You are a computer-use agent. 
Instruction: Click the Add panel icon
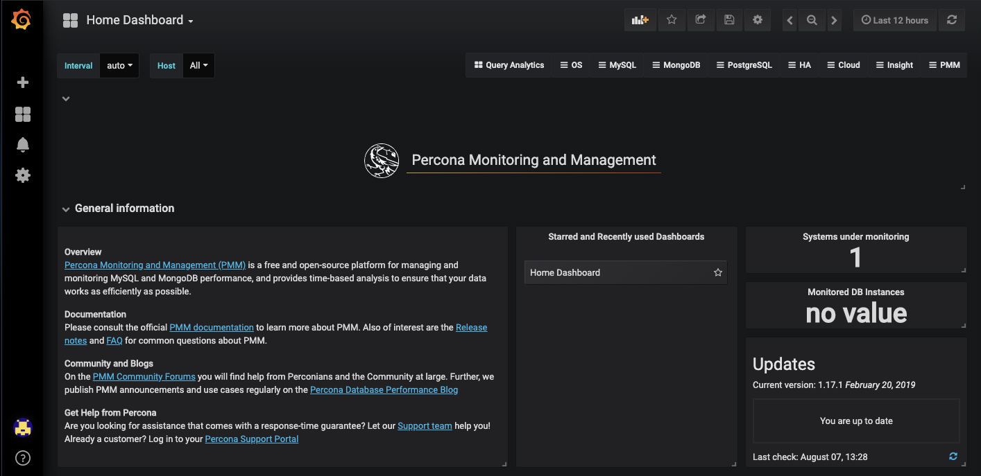coord(640,20)
